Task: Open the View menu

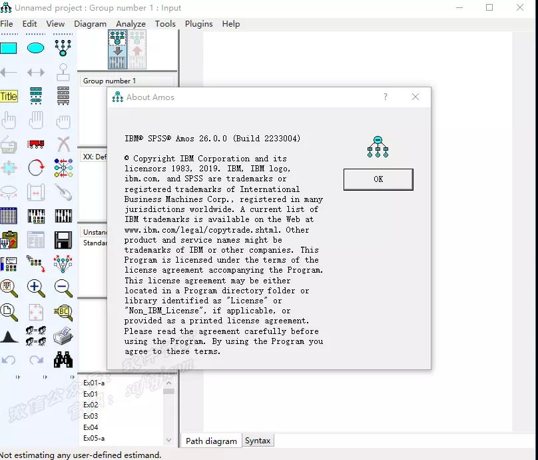Action: click(55, 24)
